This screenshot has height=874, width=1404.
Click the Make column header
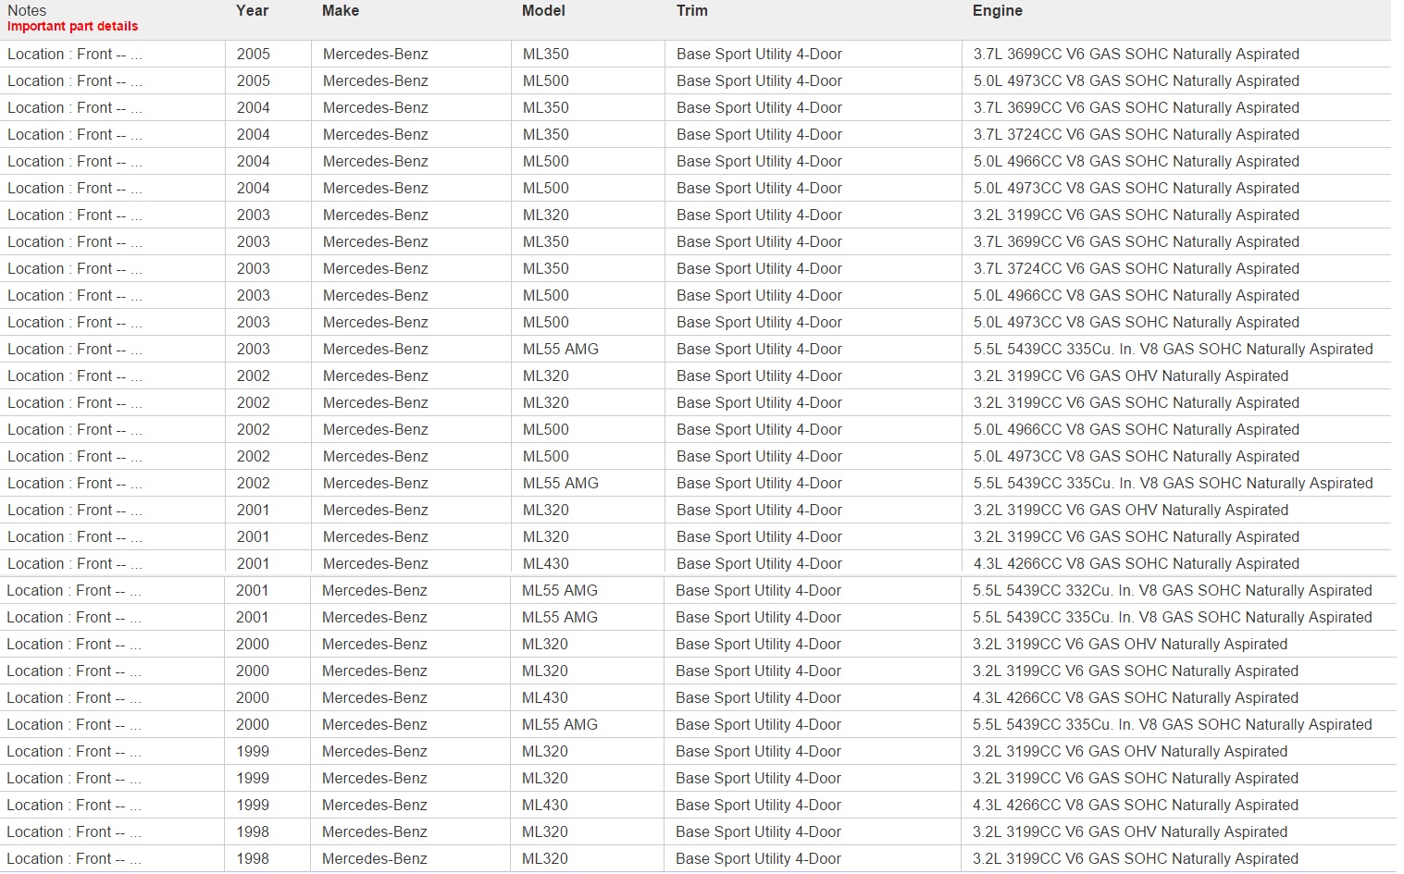(x=341, y=11)
